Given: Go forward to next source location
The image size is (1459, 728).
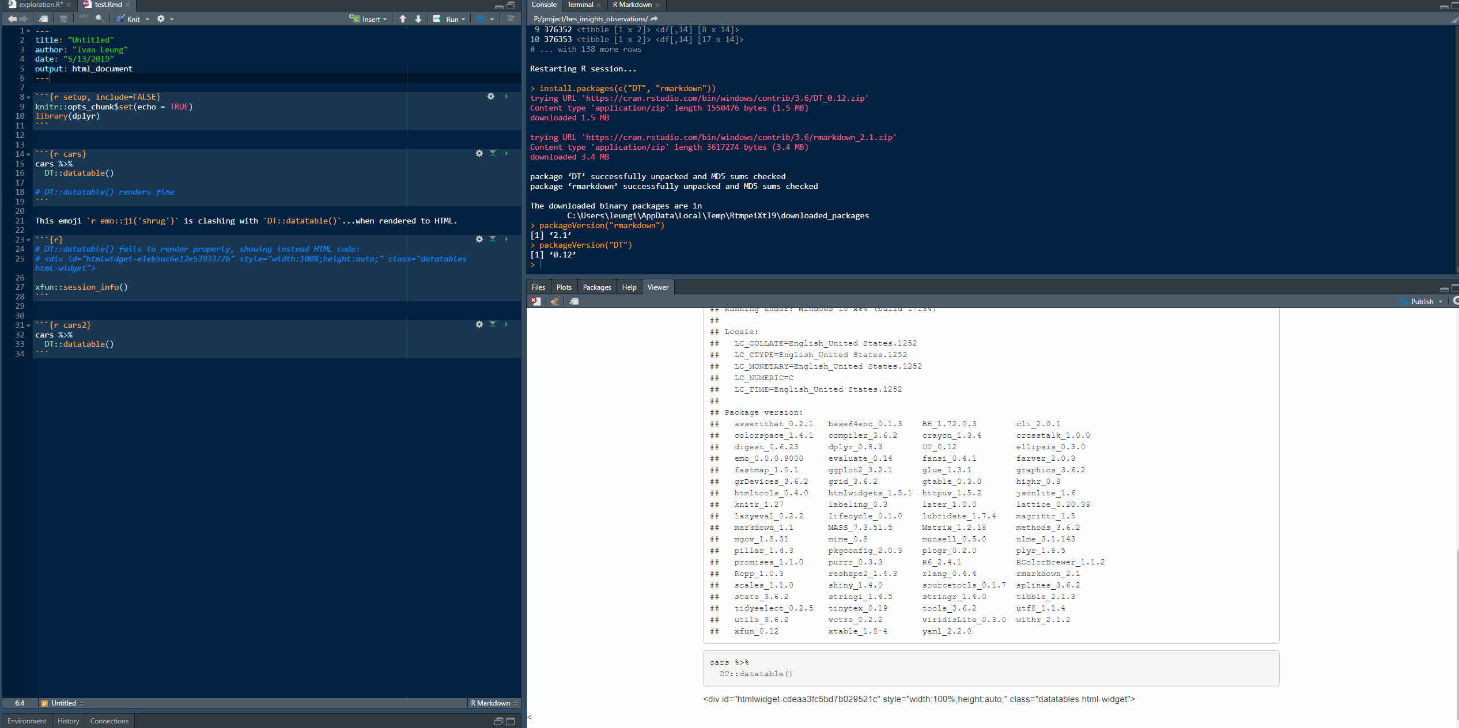Looking at the screenshot, I should coord(23,19).
